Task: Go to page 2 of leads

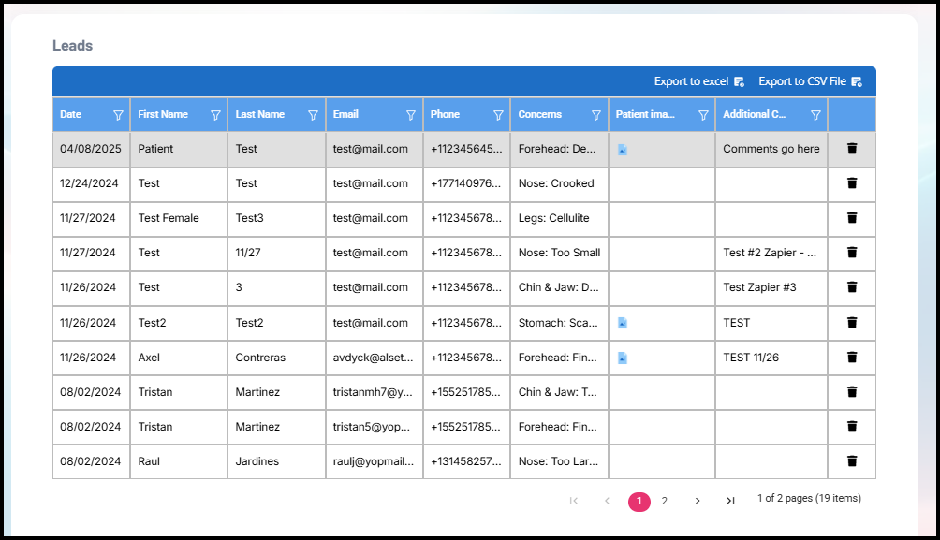Action: point(664,501)
